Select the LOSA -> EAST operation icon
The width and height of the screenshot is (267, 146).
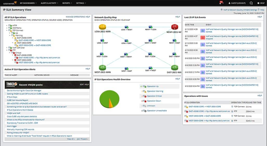pos(126,40)
